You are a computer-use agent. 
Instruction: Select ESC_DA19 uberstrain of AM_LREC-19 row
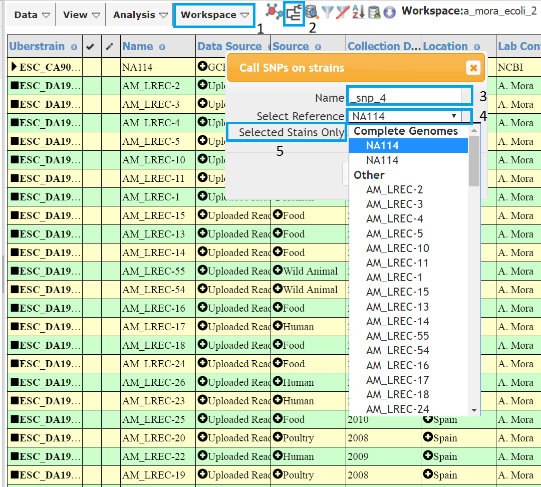tap(45, 475)
